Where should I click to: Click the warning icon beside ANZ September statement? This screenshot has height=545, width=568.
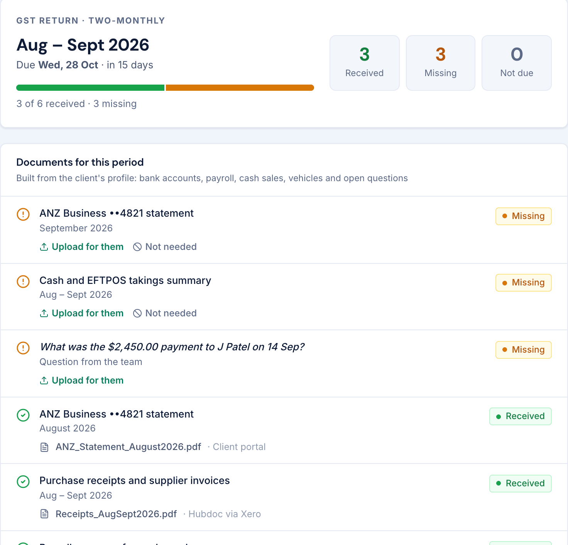[23, 214]
